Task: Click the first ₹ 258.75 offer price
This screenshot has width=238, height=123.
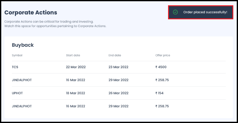Action: point(162,80)
